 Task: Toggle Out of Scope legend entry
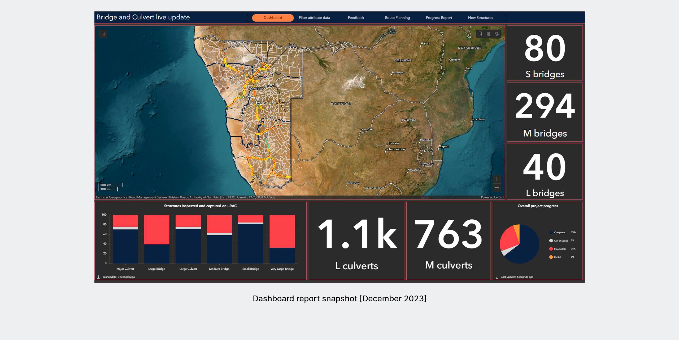pyautogui.click(x=560, y=241)
